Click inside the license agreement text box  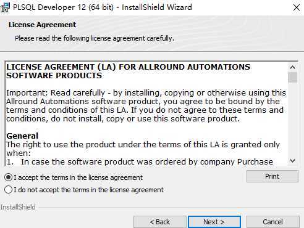[x=146, y=113]
